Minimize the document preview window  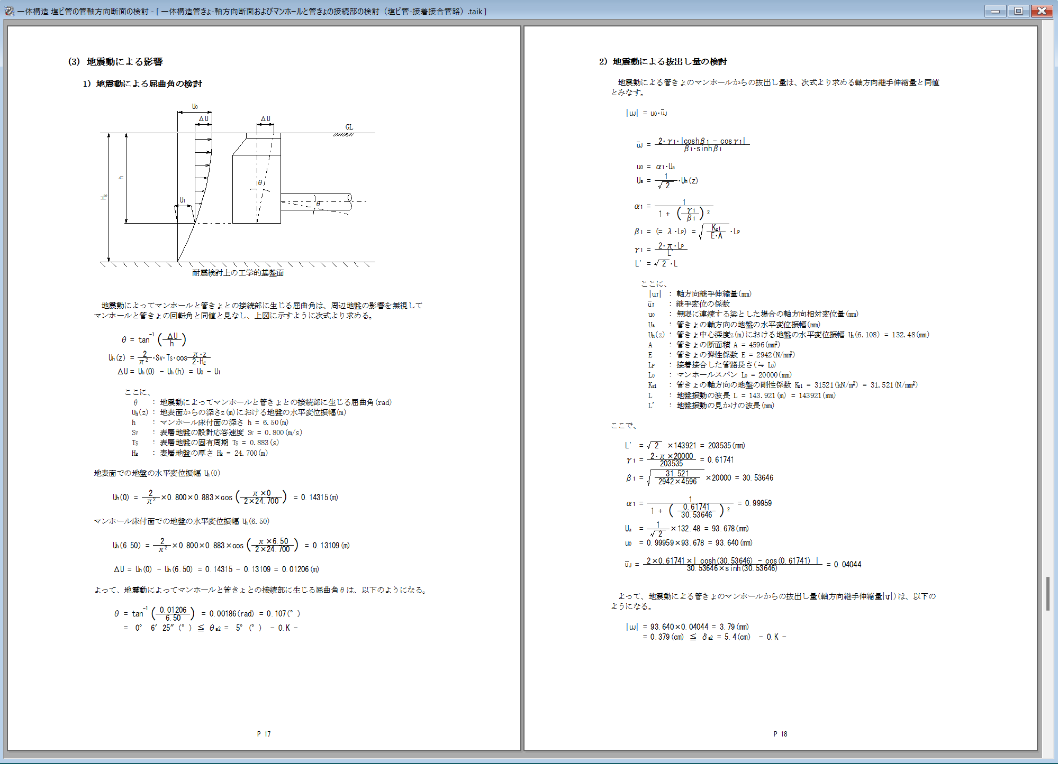pyautogui.click(x=995, y=11)
